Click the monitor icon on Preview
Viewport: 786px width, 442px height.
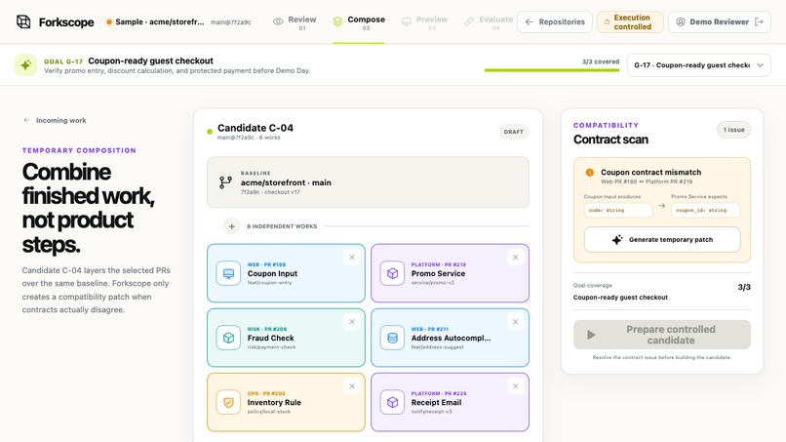click(x=407, y=21)
